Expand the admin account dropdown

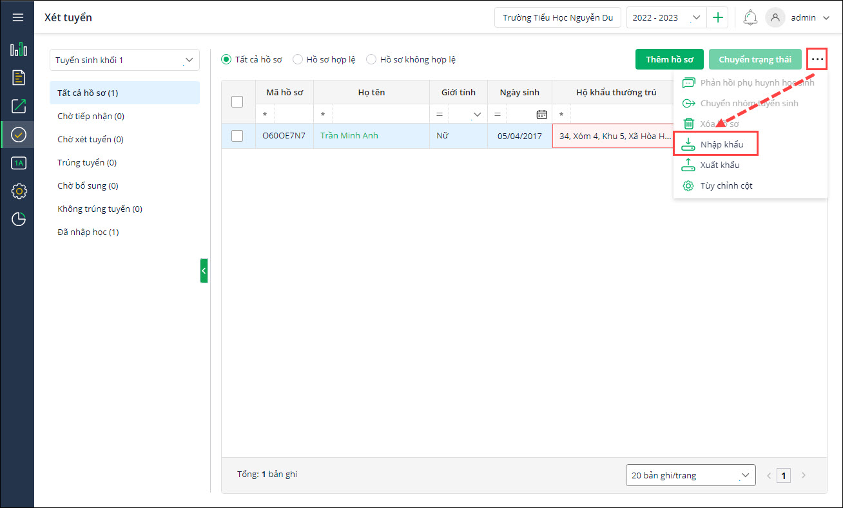pyautogui.click(x=826, y=18)
